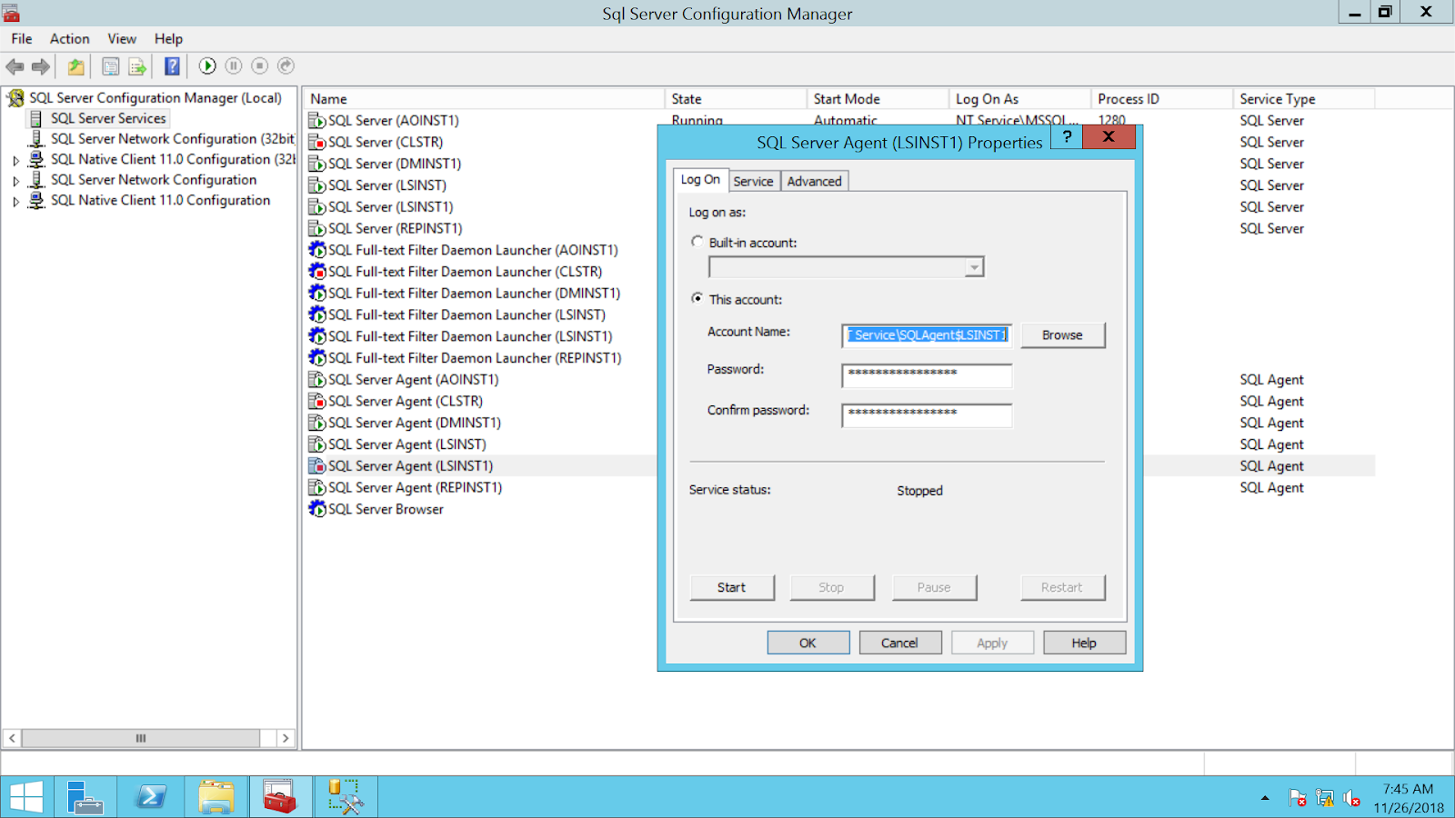Viewport: 1455px width, 818px height.
Task: Click the left pane scrollbar left arrow
Action: [x=13, y=738]
